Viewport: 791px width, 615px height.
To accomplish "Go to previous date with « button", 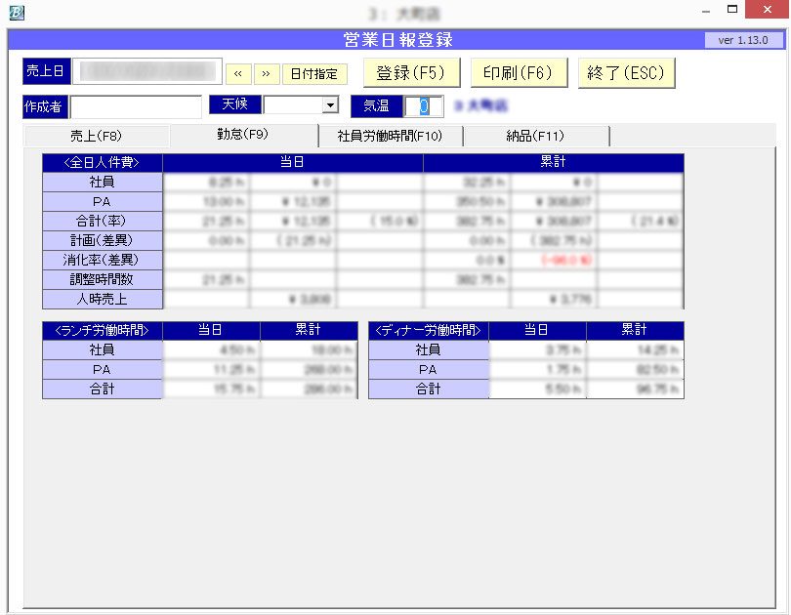I will pyautogui.click(x=238, y=74).
